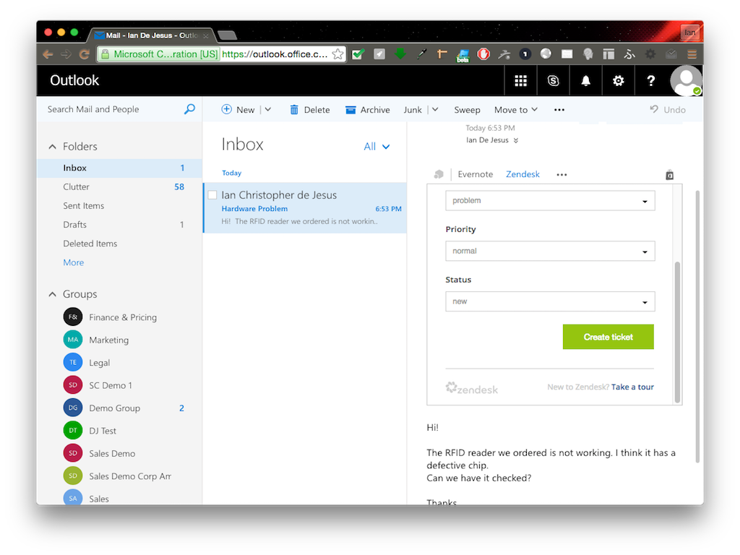The image size is (740, 555).
Task: Switch to the Evernote tab
Action: tap(475, 174)
